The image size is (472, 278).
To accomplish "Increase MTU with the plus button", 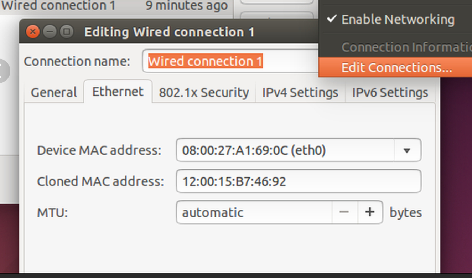I will (370, 212).
